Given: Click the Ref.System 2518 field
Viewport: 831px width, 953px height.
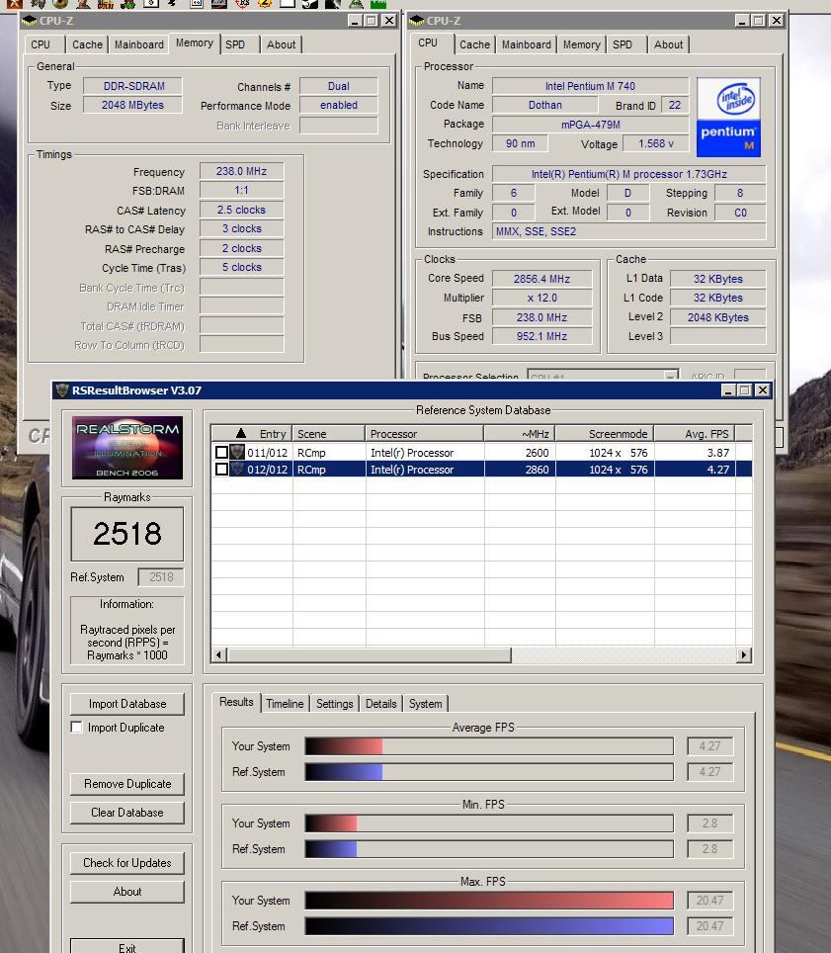Looking at the screenshot, I should tap(161, 576).
